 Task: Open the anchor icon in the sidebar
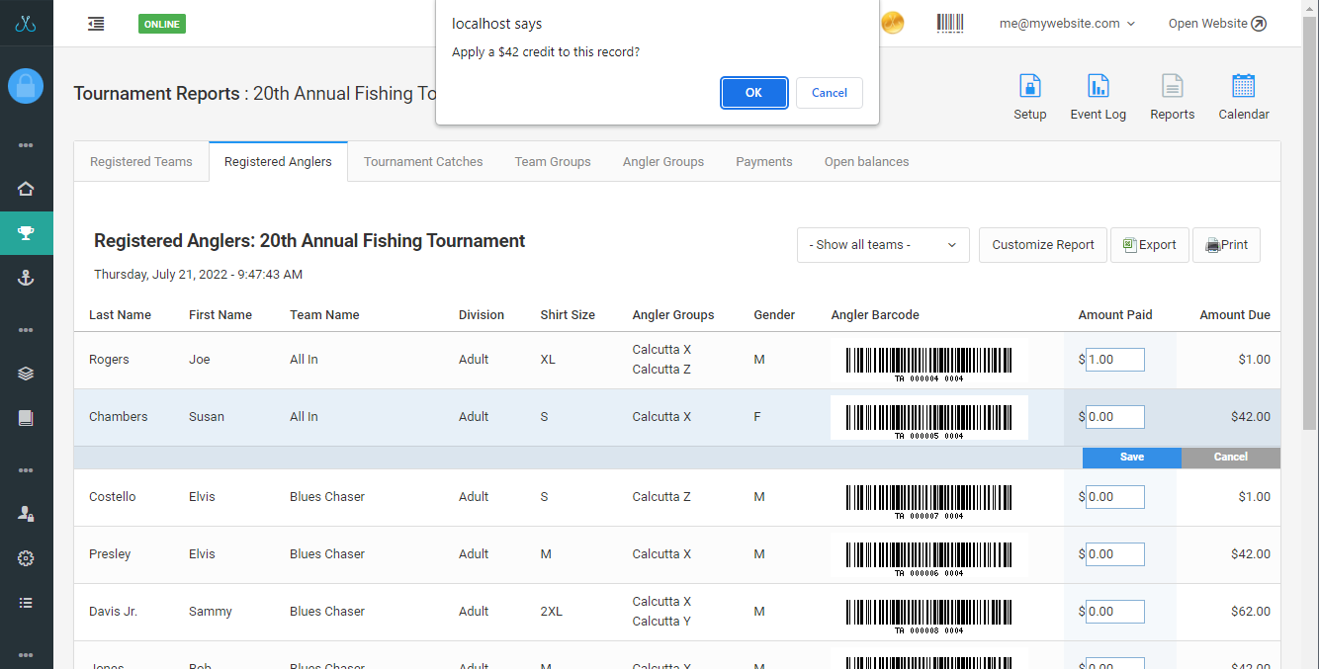(x=26, y=278)
